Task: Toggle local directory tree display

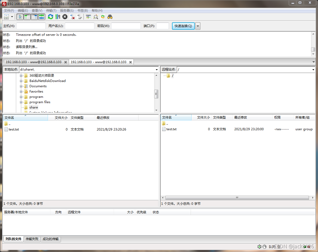Action: coord(27,17)
